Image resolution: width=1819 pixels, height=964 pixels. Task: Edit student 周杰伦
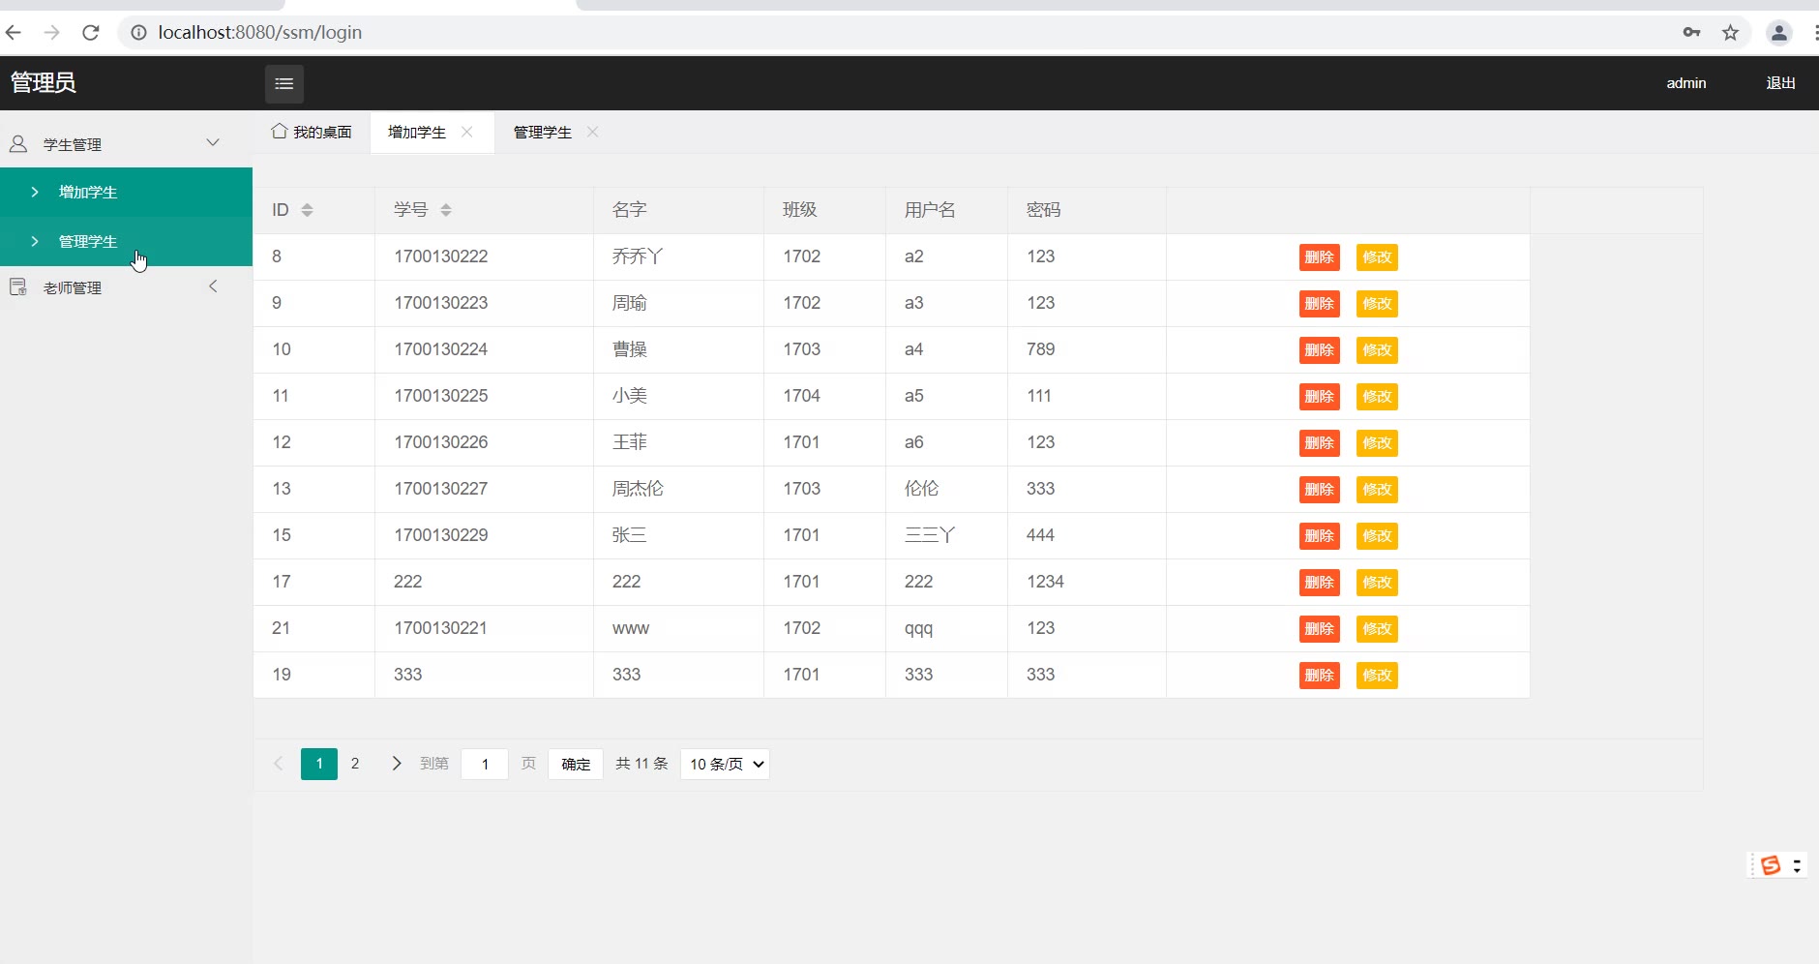tap(1378, 490)
